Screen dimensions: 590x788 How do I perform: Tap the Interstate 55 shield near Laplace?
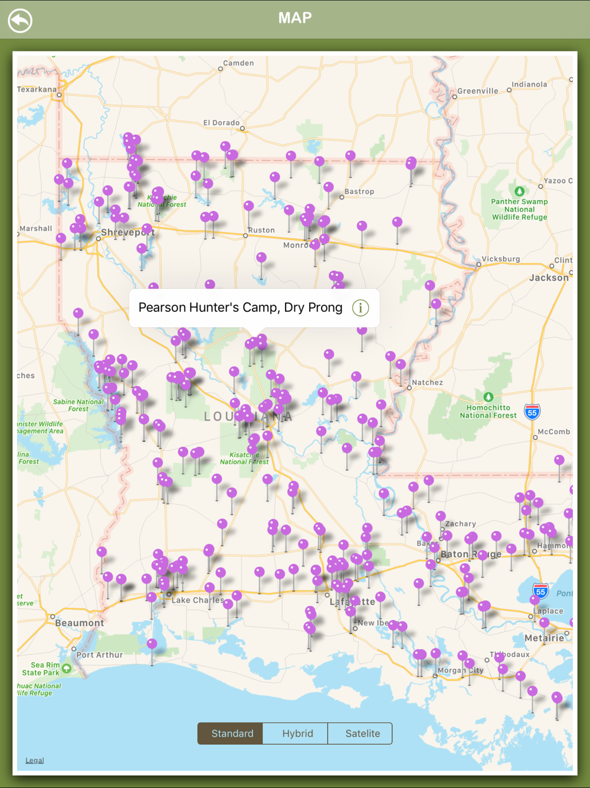click(x=540, y=590)
